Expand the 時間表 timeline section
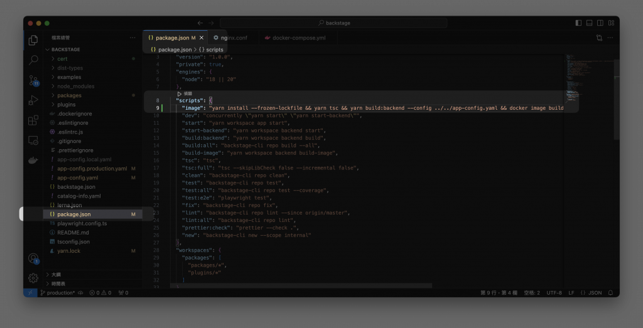 pyautogui.click(x=93, y=283)
